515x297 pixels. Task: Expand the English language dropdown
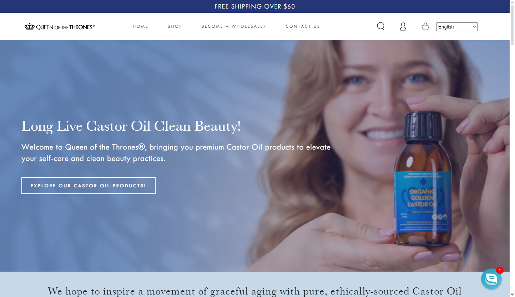(457, 27)
